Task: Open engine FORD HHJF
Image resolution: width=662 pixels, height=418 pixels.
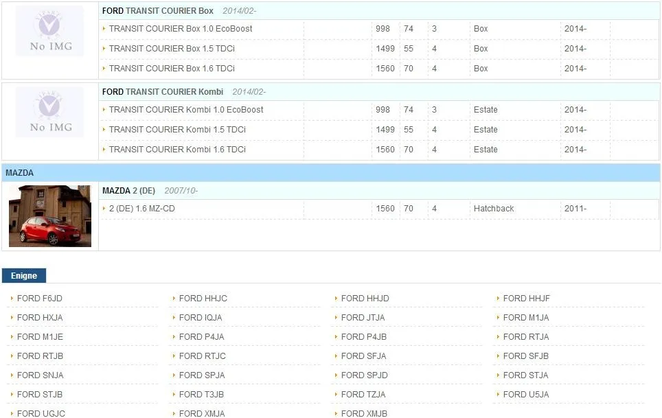Action: click(527, 298)
